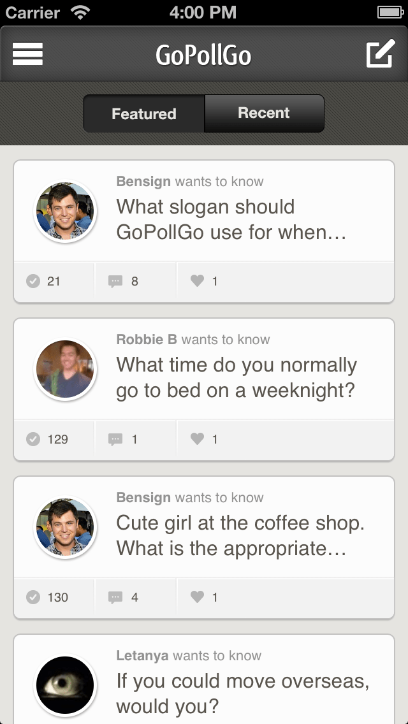Viewport: 408px width, 724px height.
Task: Open the weeknight bedtime question
Action: pos(236,378)
